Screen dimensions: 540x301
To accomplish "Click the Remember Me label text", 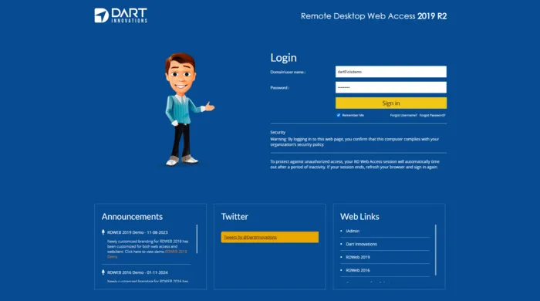I will point(353,115).
